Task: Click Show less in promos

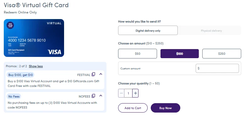Action: pyautogui.click(x=36, y=66)
